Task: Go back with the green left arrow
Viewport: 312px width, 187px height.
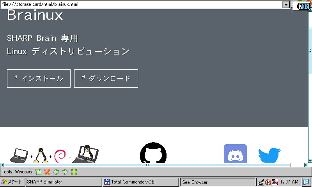Action: [56, 172]
